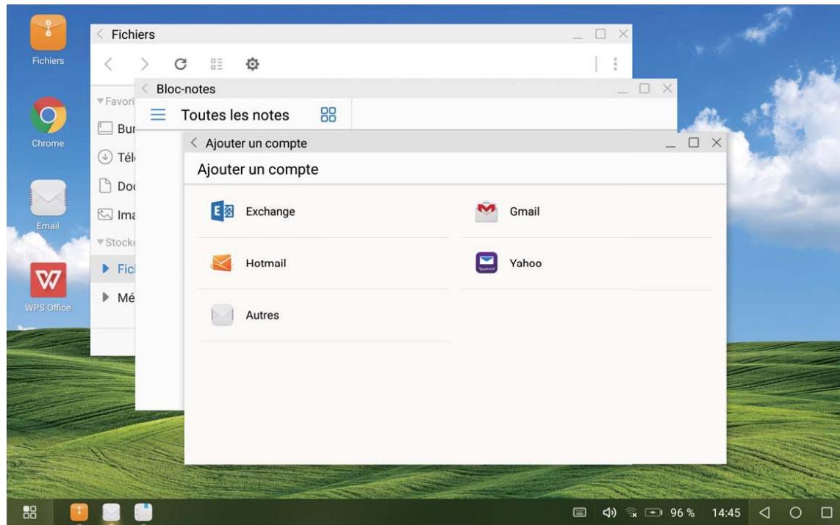This screenshot has height=525, width=840.
Task: Refresh the Fichiers file listing
Action: tap(181, 64)
